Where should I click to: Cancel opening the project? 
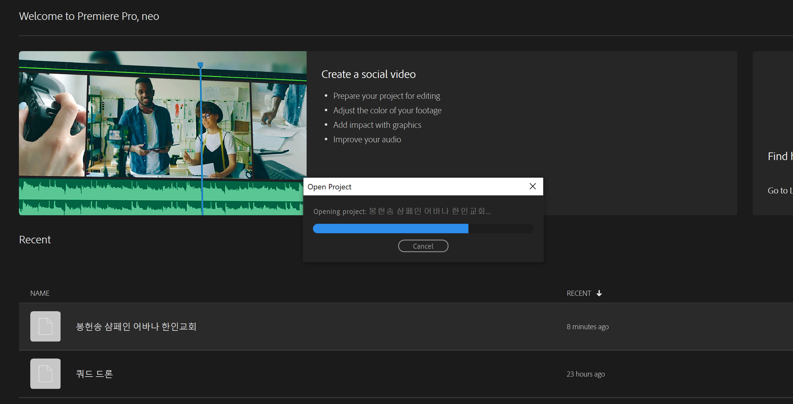423,246
